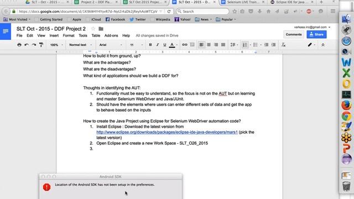354x199 pixels.
Task: Click the Comments button
Action: (294, 34)
